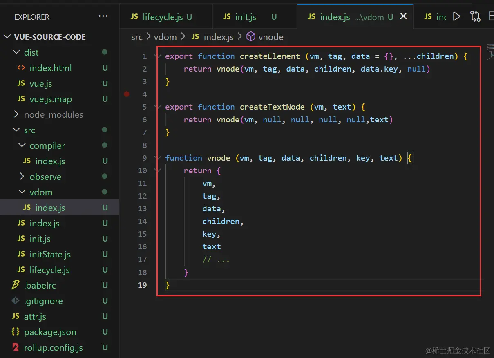The width and height of the screenshot is (494, 358).
Task: Close the active index.js tab
Action: [403, 16]
